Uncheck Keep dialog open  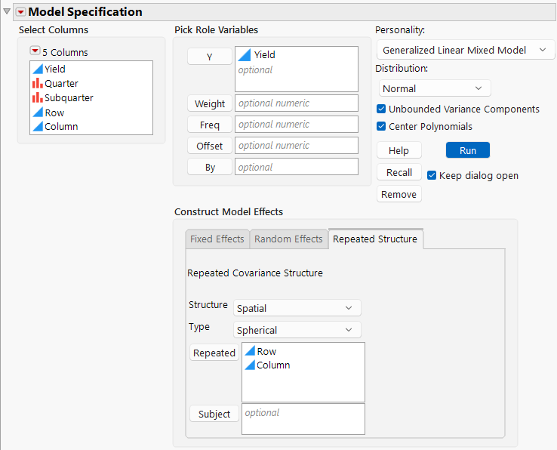click(x=432, y=175)
